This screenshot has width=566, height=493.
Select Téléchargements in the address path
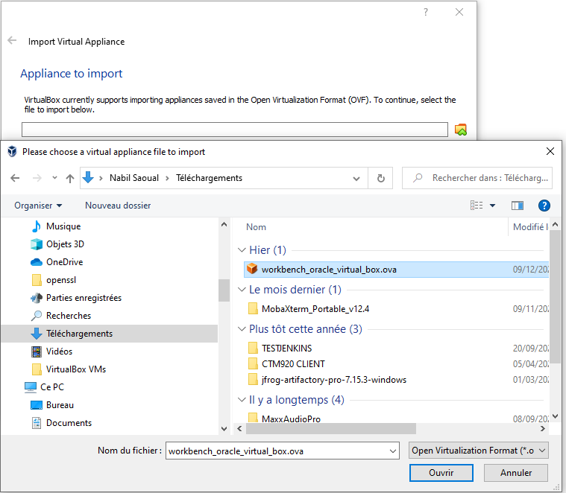click(x=209, y=178)
